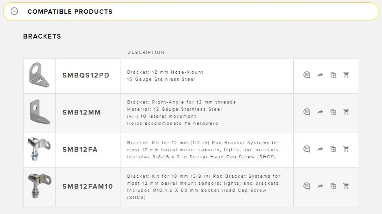Share the SMB12FA bracket kit

tap(320, 149)
